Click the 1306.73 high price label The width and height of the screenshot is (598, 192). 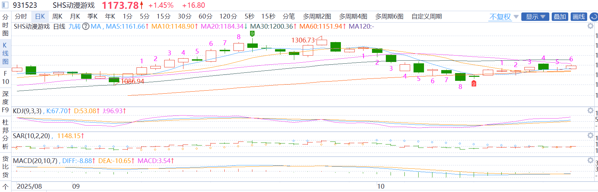[303, 40]
